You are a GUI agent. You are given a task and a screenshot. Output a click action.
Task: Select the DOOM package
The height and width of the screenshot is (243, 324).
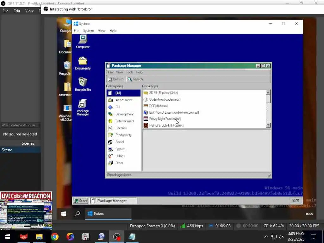(x=204, y=106)
